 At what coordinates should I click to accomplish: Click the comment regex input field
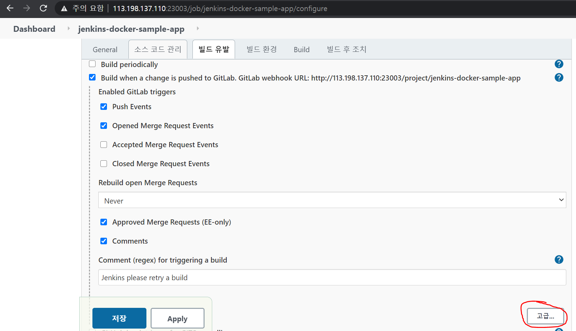pyautogui.click(x=332, y=277)
